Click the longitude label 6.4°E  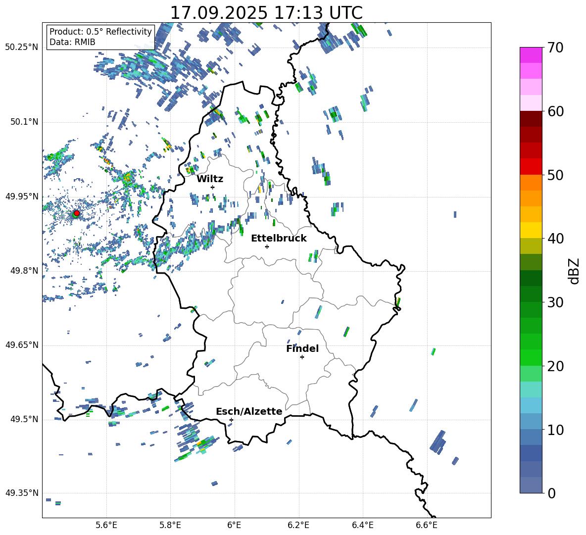tap(362, 525)
